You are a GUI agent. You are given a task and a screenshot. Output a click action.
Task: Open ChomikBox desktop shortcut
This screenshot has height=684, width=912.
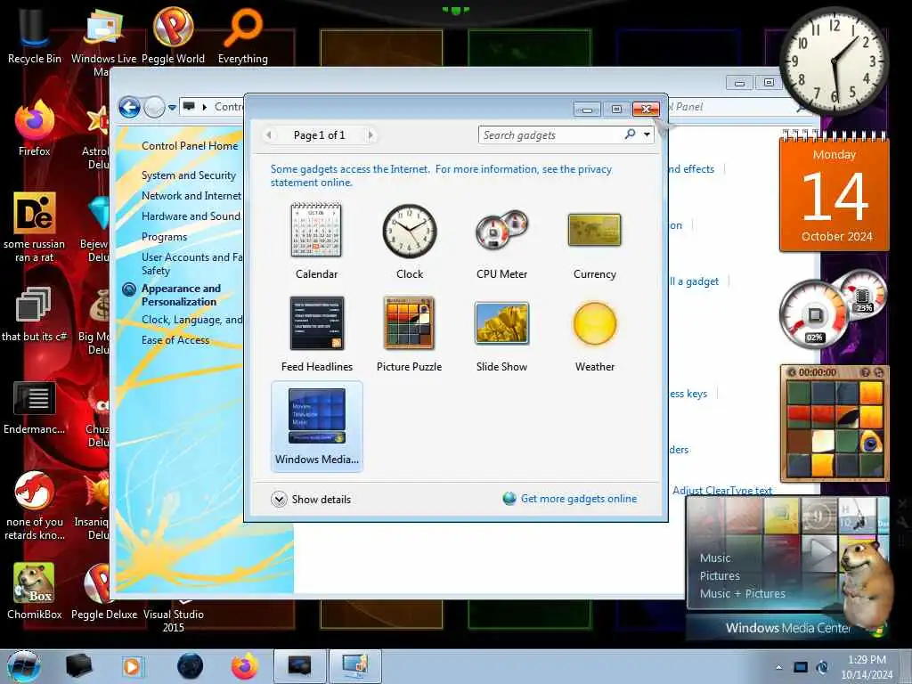pos(35,591)
